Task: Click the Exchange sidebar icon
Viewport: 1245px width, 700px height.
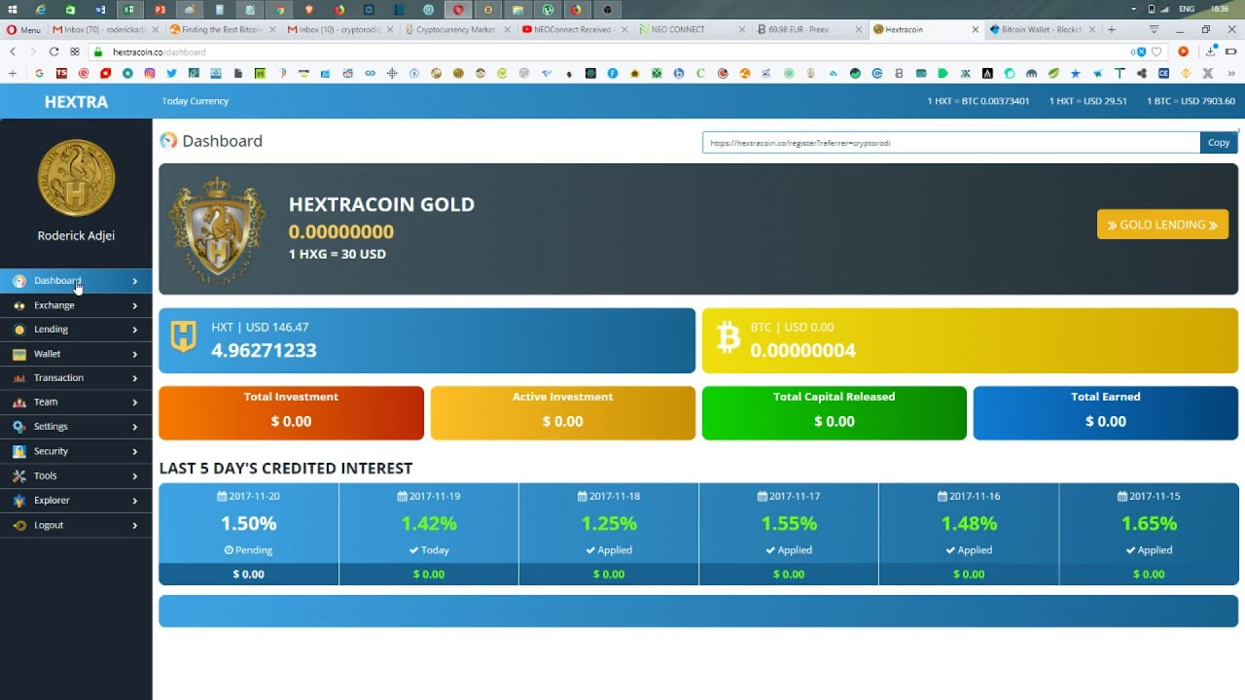Action: pos(19,305)
